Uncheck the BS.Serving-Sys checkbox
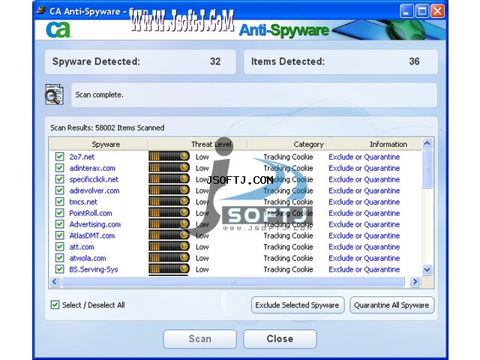Image resolution: width=480 pixels, height=360 pixels. point(60,269)
